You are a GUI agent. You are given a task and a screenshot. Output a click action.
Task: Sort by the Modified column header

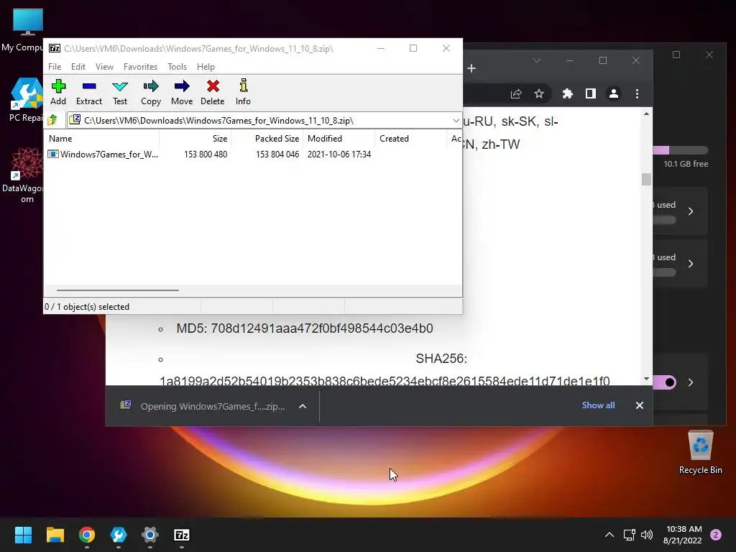(x=339, y=139)
